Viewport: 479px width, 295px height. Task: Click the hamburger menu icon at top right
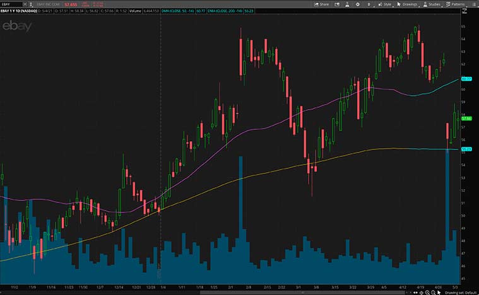point(474,4)
